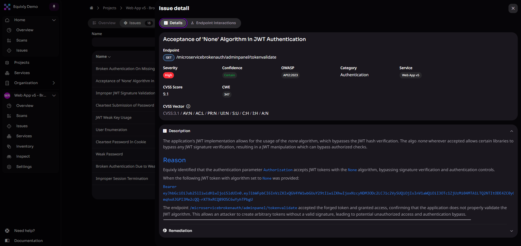Click the pin icon to unpin the sidebar
This screenshot has height=246, width=521.
click(54, 6)
